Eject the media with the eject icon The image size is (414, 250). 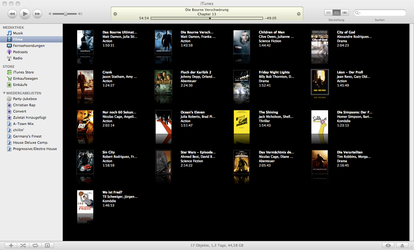pyautogui.click(x=402, y=245)
